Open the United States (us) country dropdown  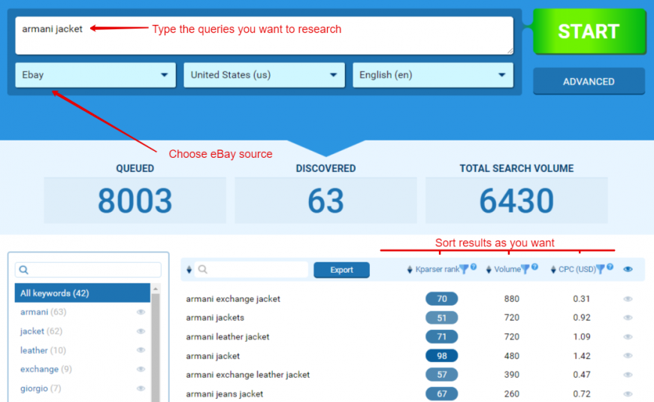coord(264,75)
